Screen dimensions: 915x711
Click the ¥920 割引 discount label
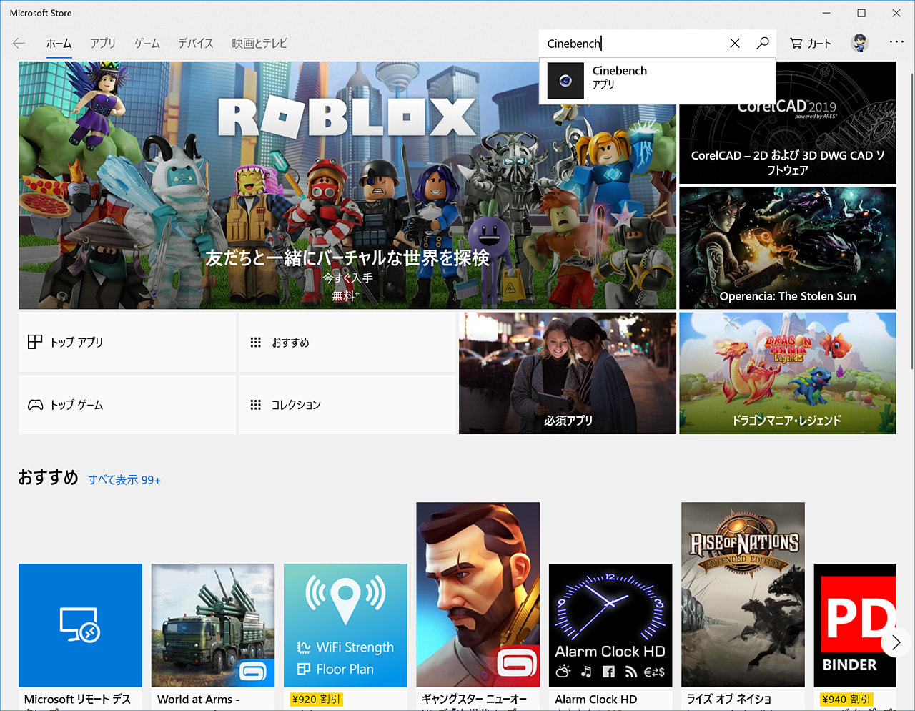point(316,700)
